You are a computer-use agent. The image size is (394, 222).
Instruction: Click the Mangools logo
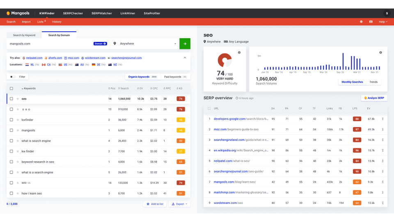click(x=18, y=13)
